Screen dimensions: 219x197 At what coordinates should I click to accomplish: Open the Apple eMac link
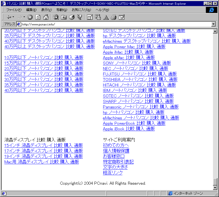[x=129, y=57]
